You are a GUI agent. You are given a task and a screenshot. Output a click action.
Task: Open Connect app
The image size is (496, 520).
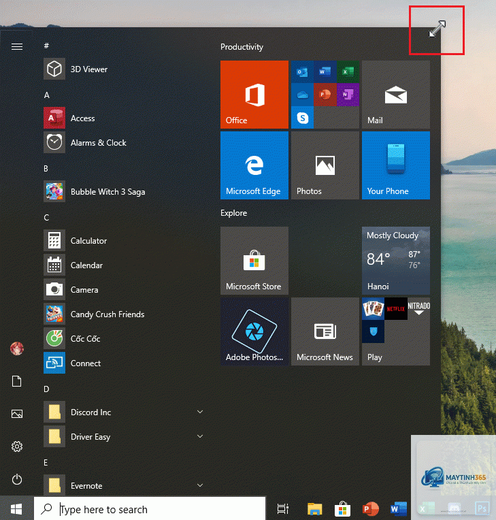[x=123, y=363]
